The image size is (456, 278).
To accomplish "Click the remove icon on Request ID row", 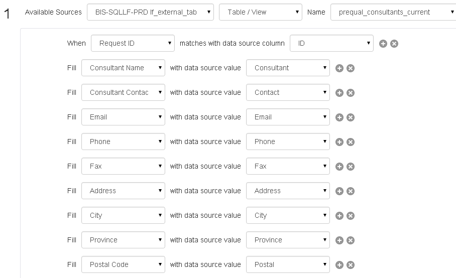I will pyautogui.click(x=394, y=44).
